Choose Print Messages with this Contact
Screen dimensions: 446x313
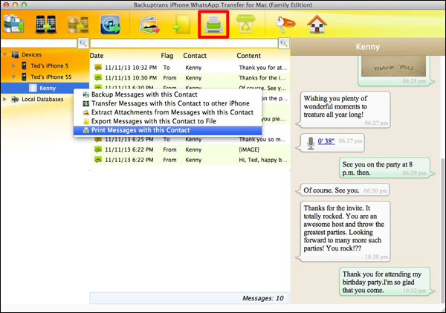point(167,130)
